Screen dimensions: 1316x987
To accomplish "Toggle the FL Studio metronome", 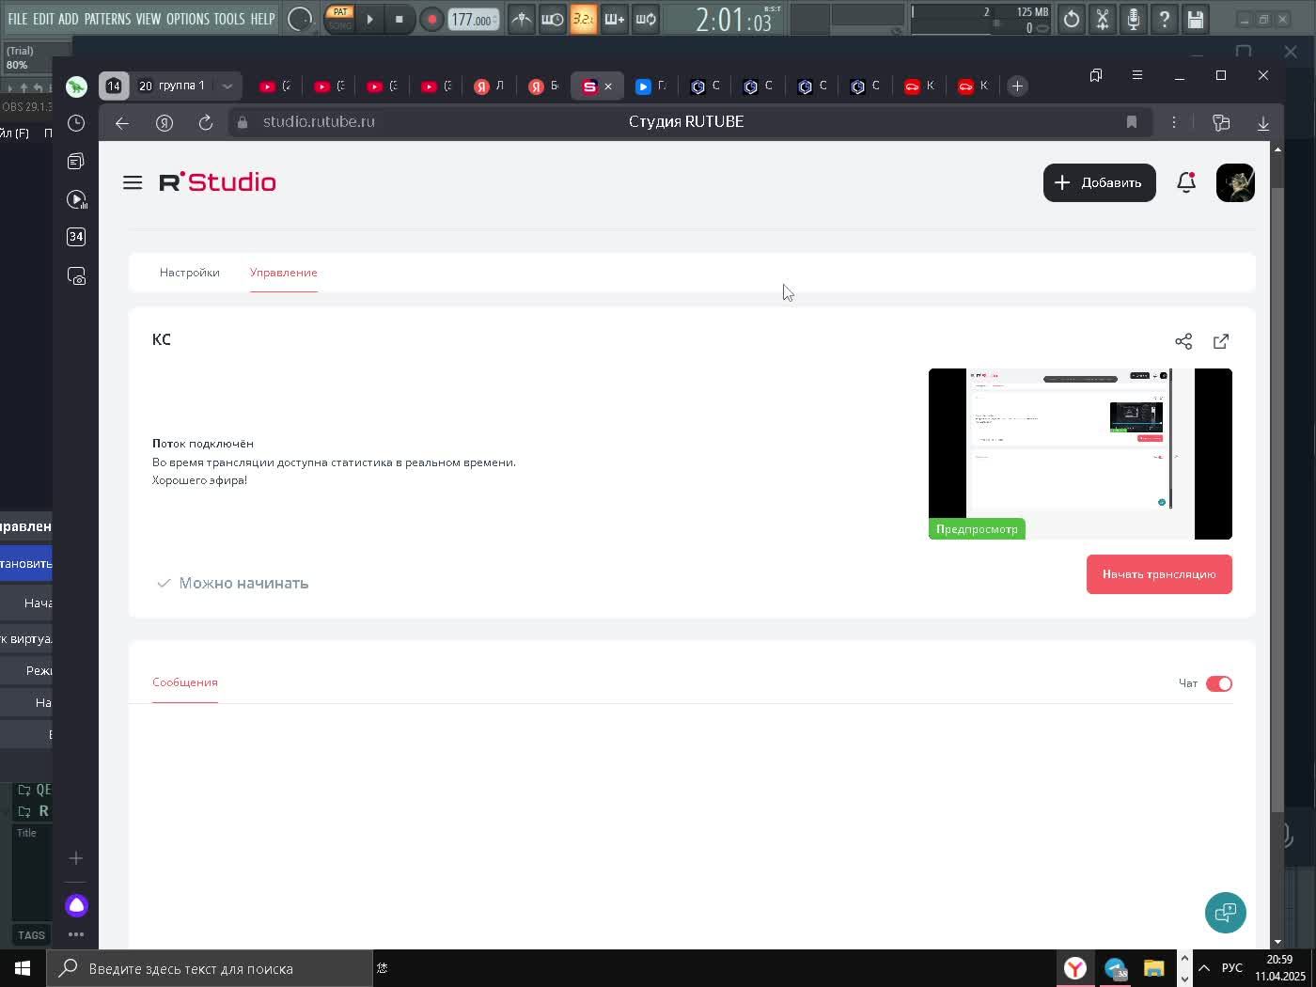I will coord(522,19).
